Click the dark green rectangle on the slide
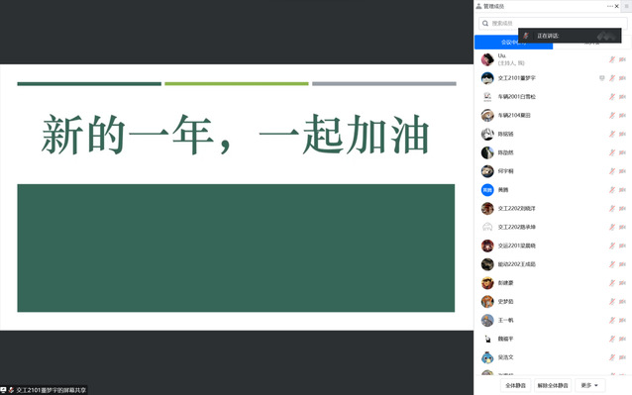Screen dimensions: 632x395 tap(236, 248)
